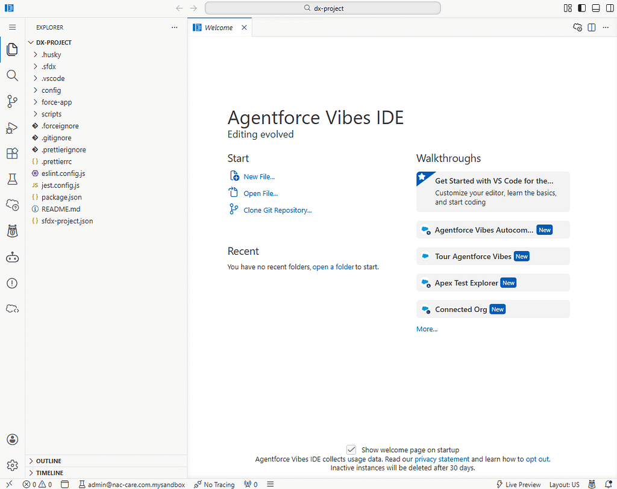Open Connected Org walkthrough

pos(493,309)
